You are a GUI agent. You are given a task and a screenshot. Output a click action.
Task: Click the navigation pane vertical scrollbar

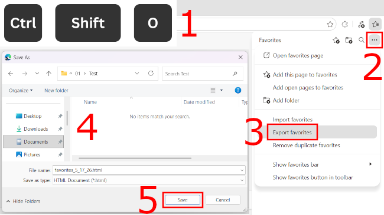point(67,118)
